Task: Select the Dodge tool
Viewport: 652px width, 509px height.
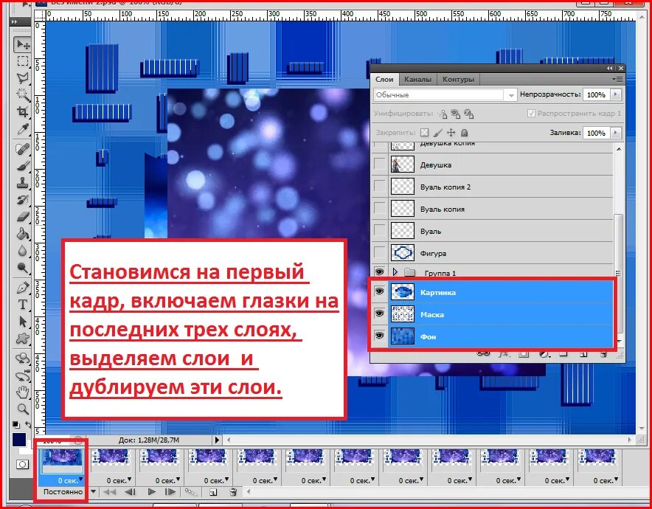Action: click(x=22, y=268)
